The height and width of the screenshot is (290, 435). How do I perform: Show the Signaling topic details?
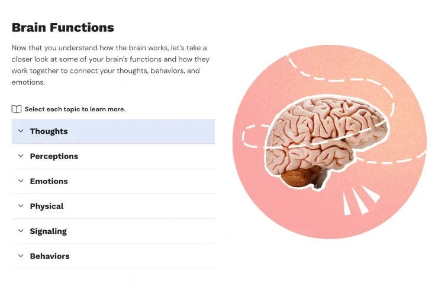coord(113,231)
